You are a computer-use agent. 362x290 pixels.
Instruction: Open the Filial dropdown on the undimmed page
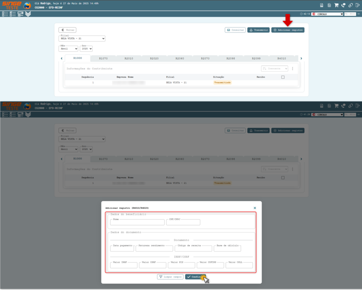pyautogui.click(x=82, y=39)
